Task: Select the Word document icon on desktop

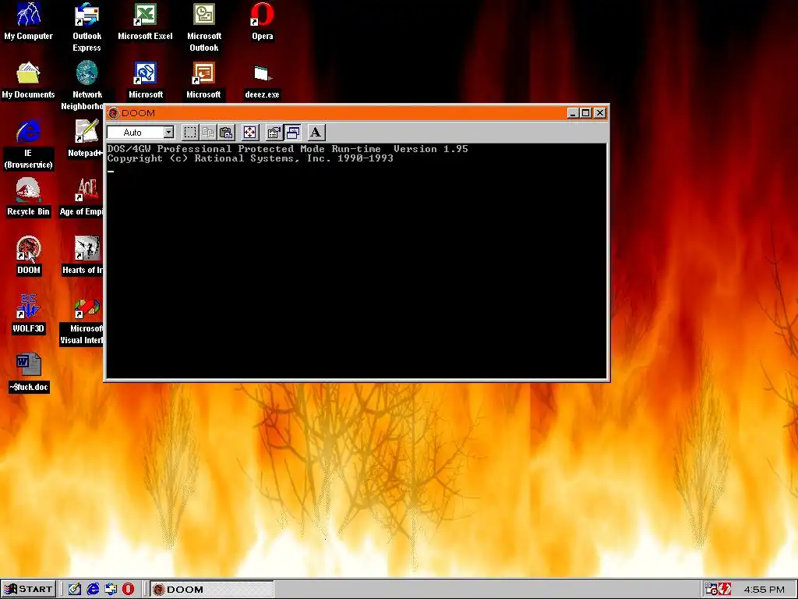Action: click(x=29, y=374)
